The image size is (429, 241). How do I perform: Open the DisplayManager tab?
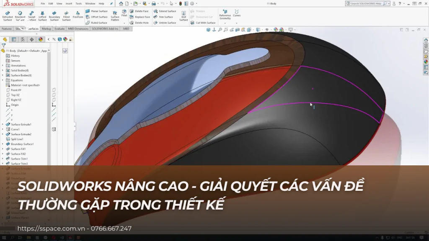[x=41, y=40]
